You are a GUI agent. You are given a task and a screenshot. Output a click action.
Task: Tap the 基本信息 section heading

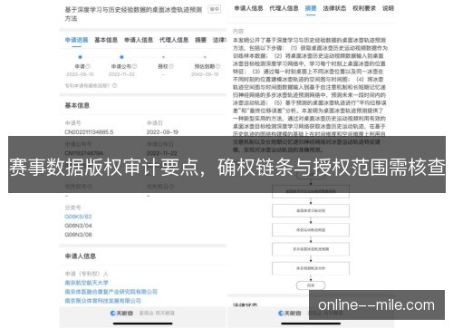pyautogui.click(x=77, y=105)
